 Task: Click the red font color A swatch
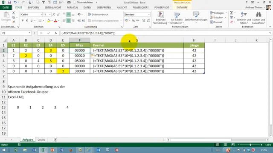tap(56, 21)
